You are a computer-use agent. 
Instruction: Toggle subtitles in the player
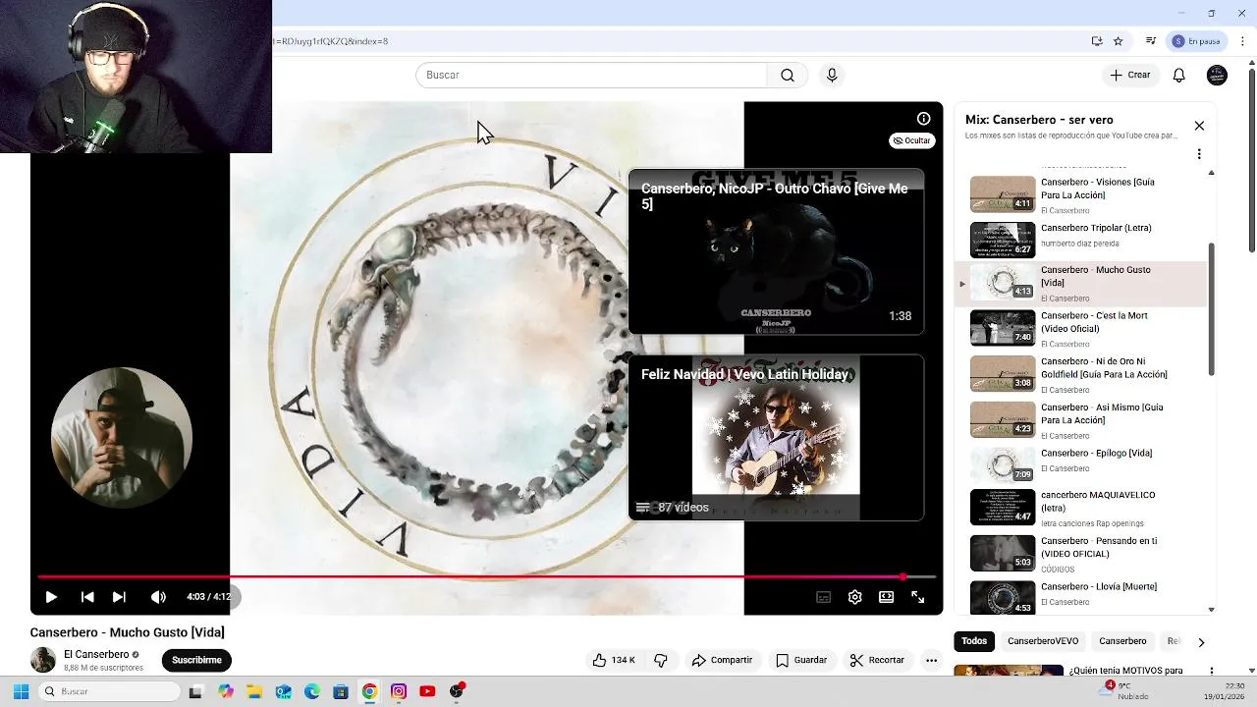pyautogui.click(x=824, y=597)
